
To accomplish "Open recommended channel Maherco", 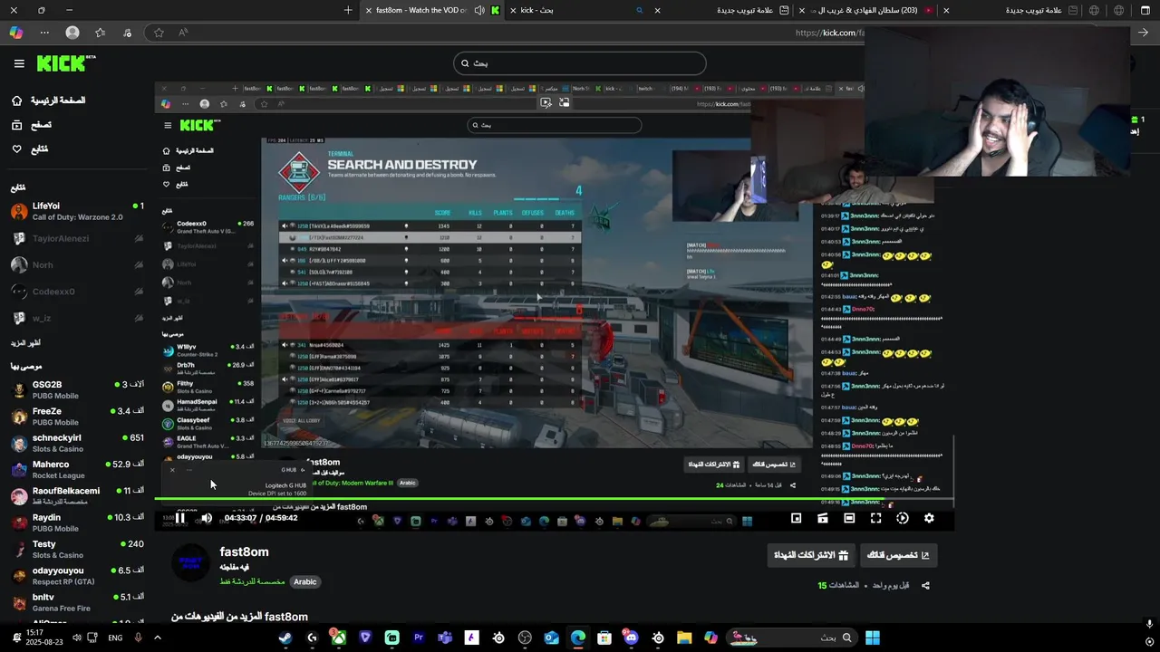I will [77, 470].
